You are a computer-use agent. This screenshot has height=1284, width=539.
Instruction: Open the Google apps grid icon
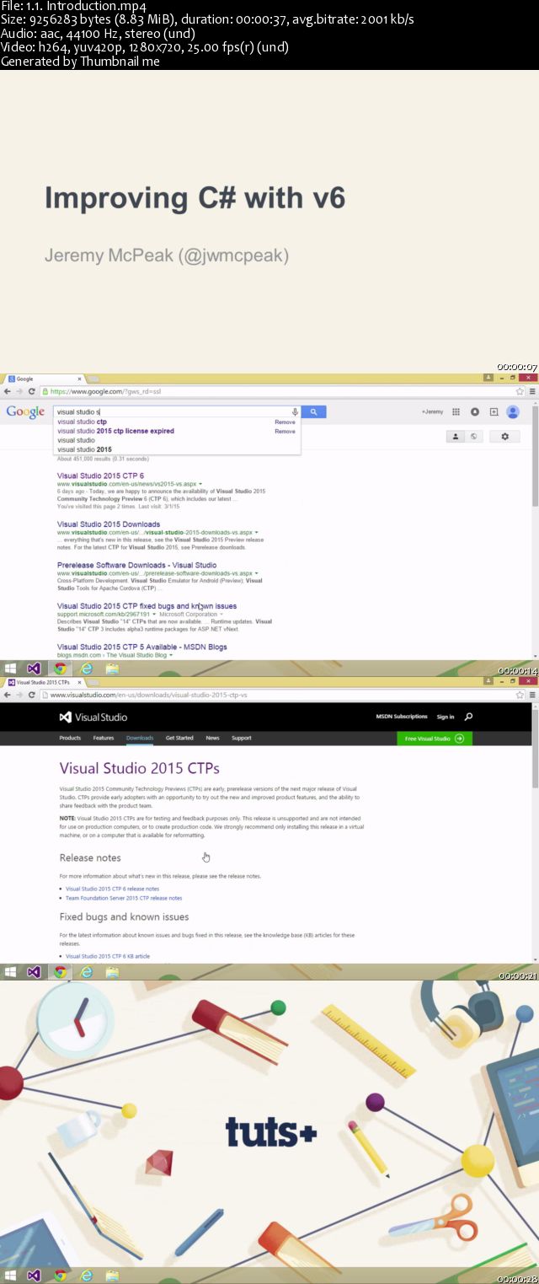456,412
